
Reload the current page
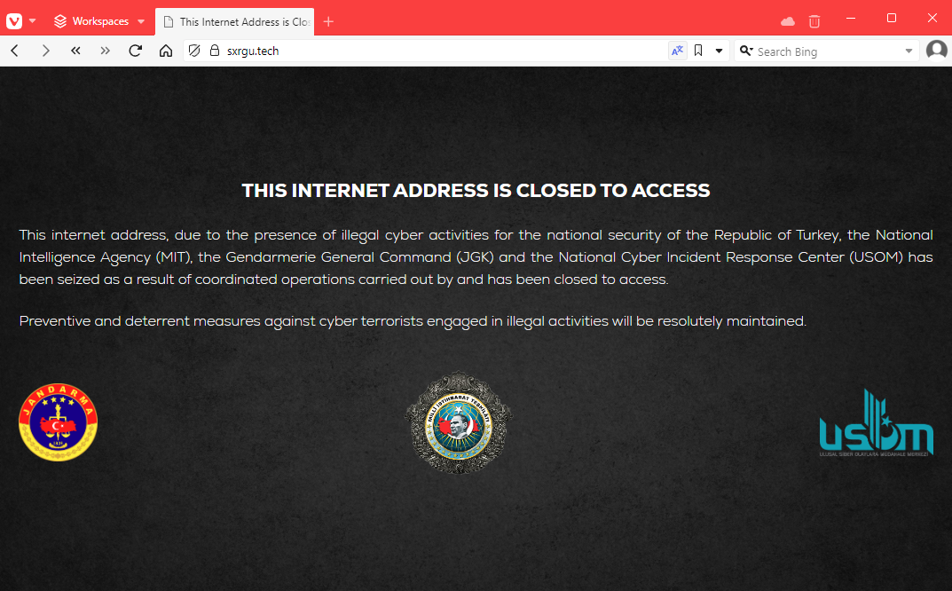coord(136,51)
